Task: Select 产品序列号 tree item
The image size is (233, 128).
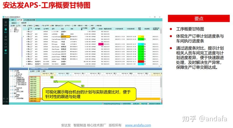Action: [19, 88]
